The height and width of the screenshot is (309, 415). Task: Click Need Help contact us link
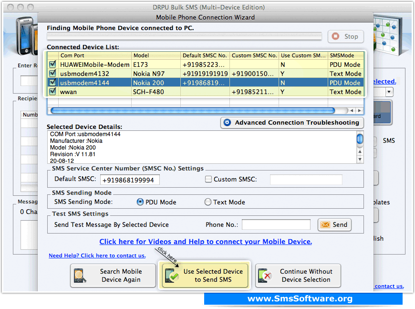coord(97,256)
